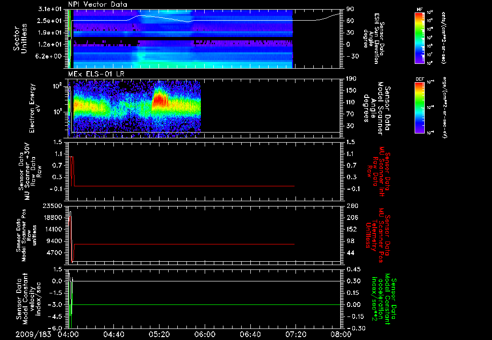This screenshot has height=340, width=492.
Task: Select the 'NPI Vector Data' panel title
Action: 98,4
